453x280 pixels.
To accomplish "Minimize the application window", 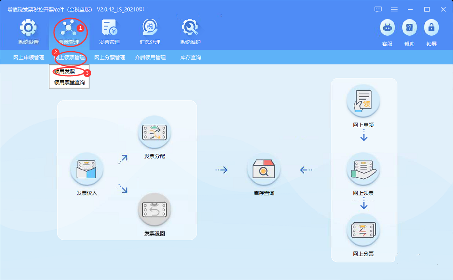I will click(x=410, y=10).
